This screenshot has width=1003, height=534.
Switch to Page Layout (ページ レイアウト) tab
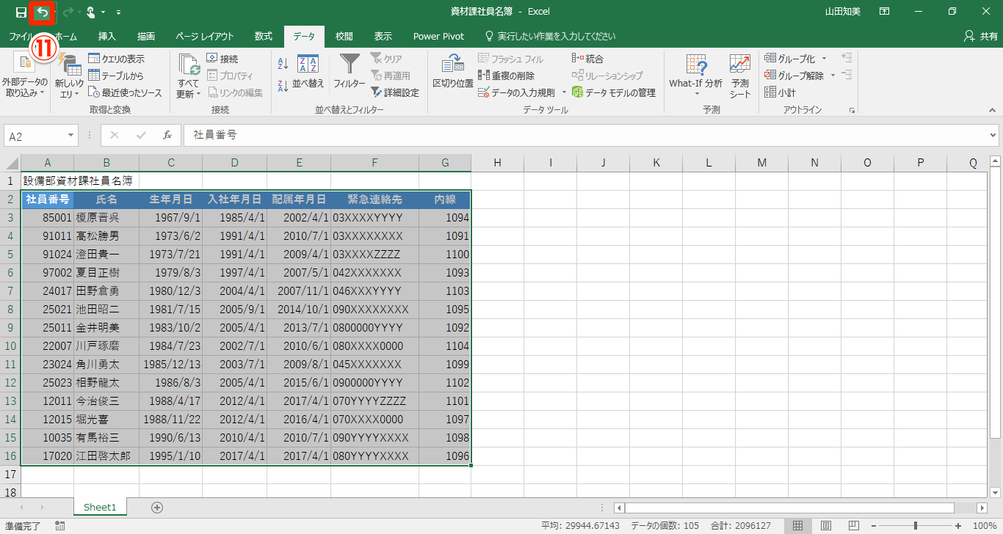pyautogui.click(x=205, y=36)
